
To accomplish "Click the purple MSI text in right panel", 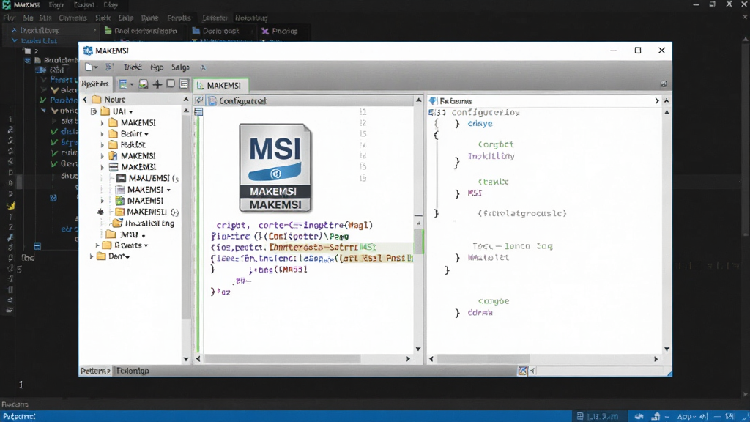I will click(475, 193).
